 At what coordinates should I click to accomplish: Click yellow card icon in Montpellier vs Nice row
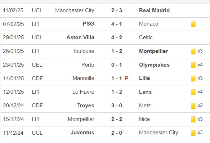(193, 120)
